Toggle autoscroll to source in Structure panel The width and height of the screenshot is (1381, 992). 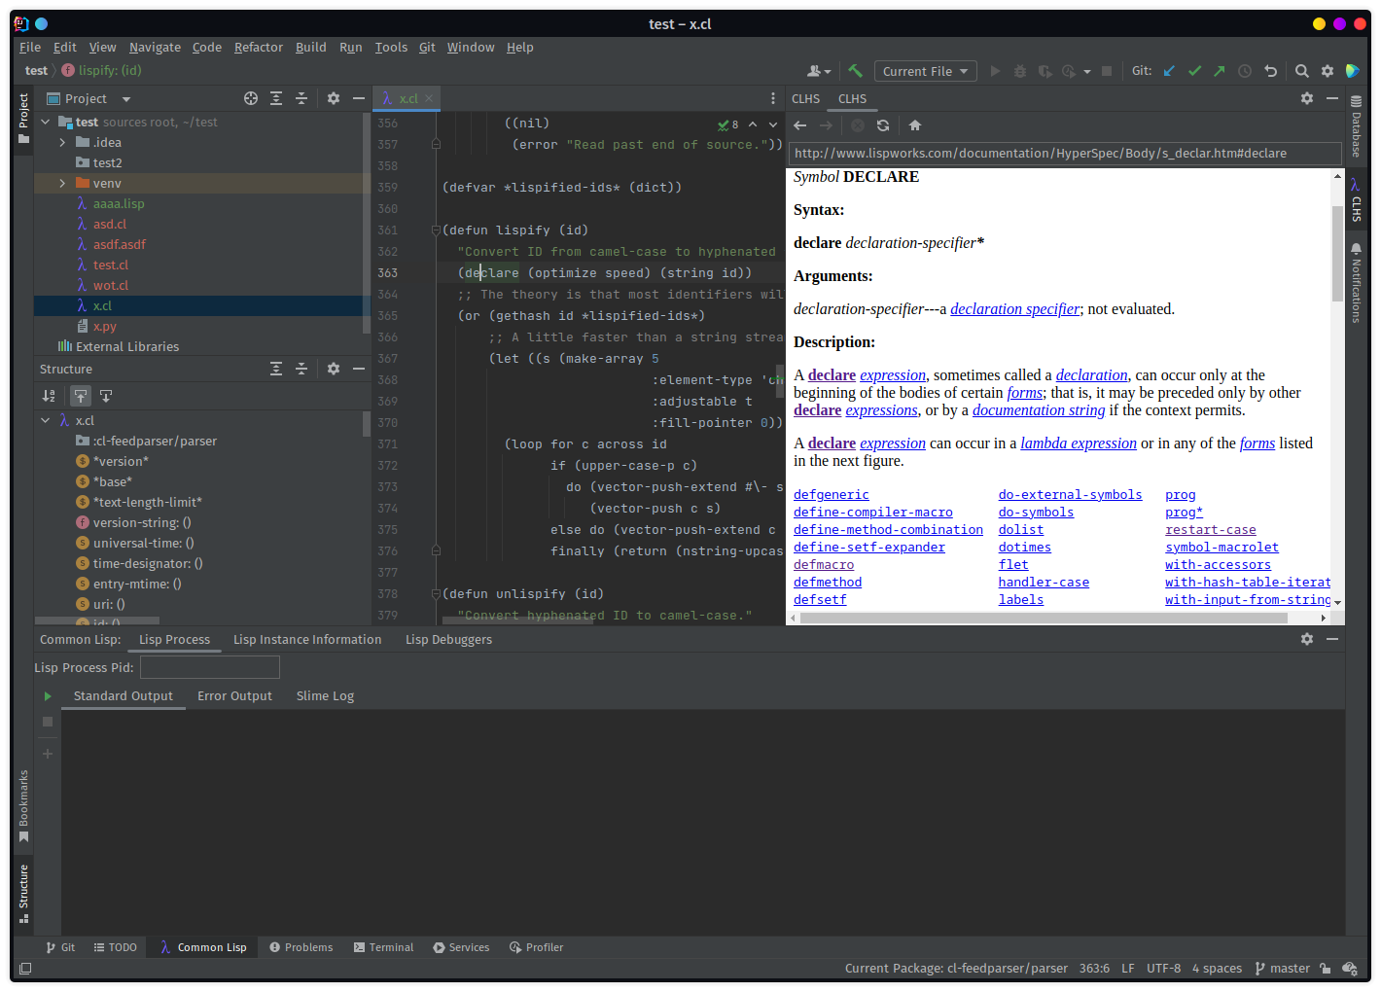tap(81, 396)
